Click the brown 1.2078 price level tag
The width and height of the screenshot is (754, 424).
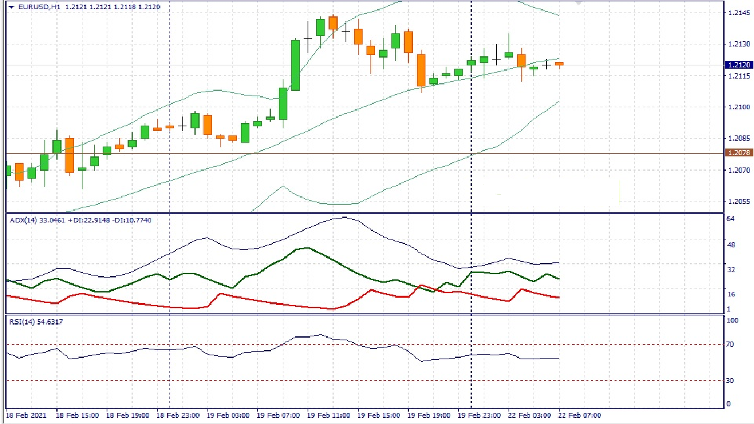(739, 153)
